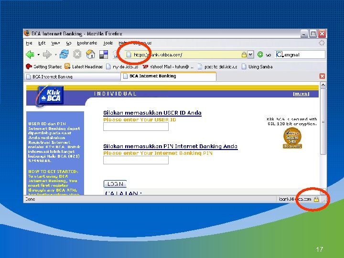Click the Stop loading icon
Viewport: 344px width, 258px height.
[77, 54]
